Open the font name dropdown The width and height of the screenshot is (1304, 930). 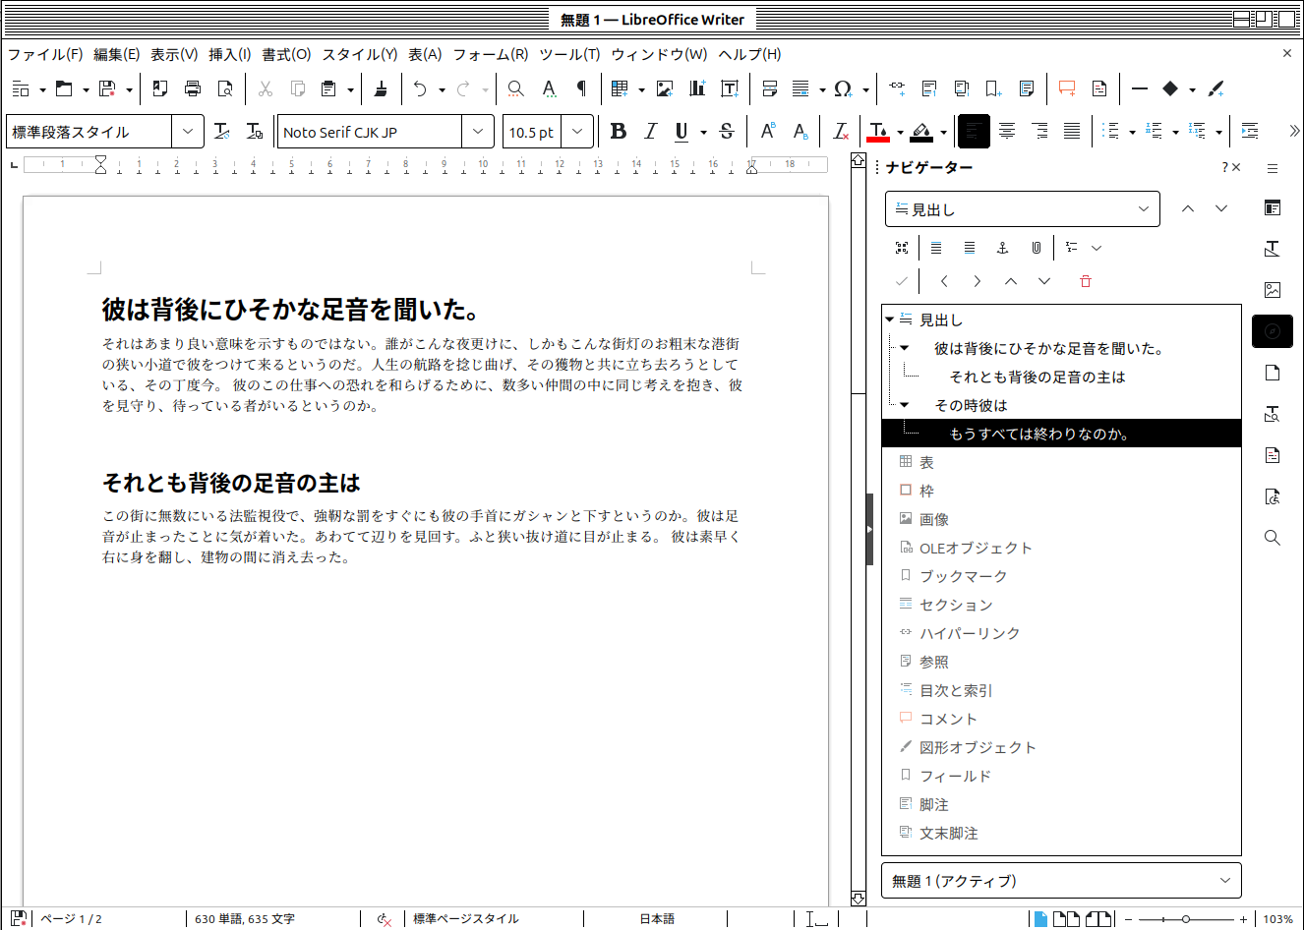tap(478, 132)
